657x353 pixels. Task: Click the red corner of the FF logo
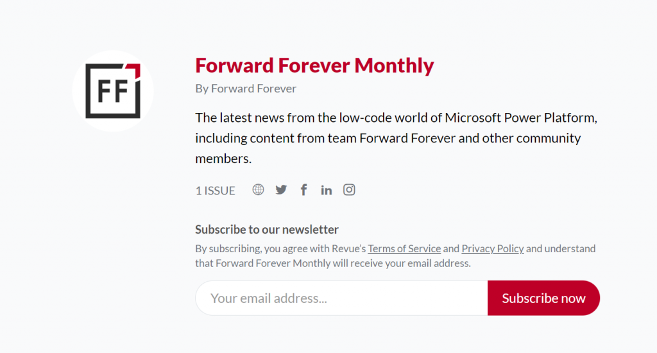[x=134, y=69]
